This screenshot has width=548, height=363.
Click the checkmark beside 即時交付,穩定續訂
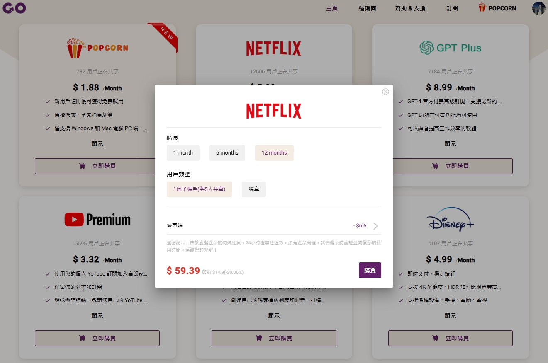[400, 274]
